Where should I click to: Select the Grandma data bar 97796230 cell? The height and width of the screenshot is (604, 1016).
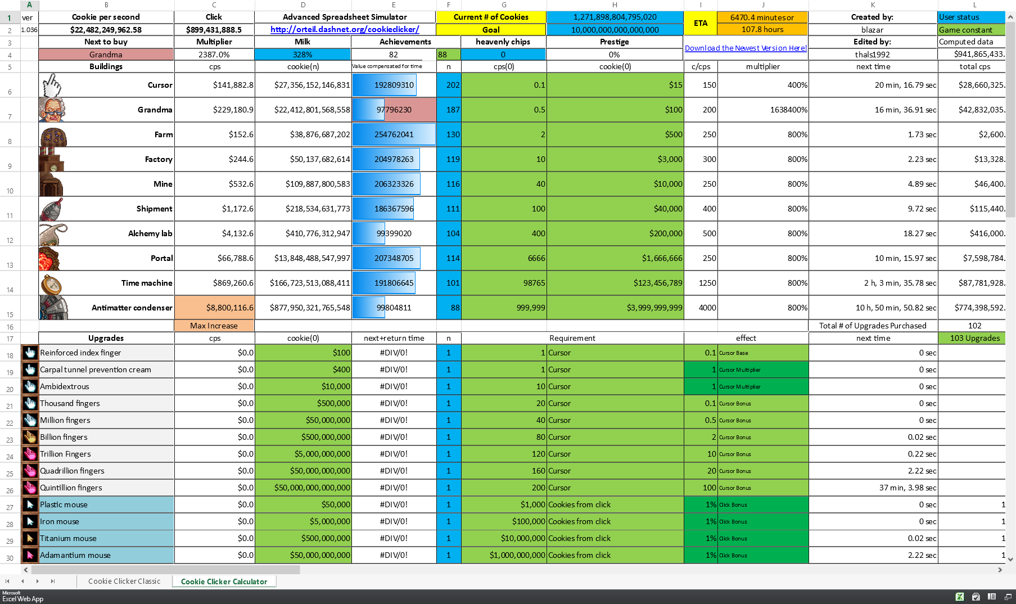(394, 110)
